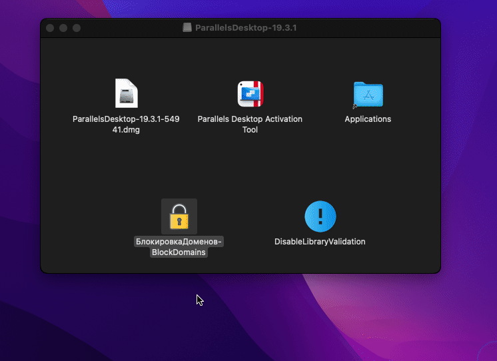Select the blue exclamation DisableLibraryValidation icon

tap(320, 216)
